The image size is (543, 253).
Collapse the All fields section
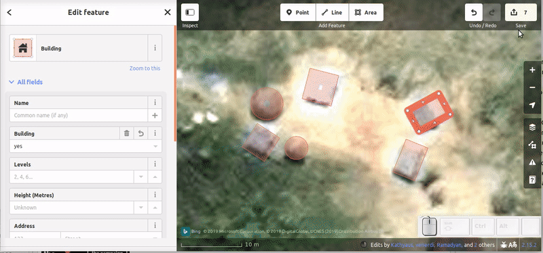tap(26, 82)
